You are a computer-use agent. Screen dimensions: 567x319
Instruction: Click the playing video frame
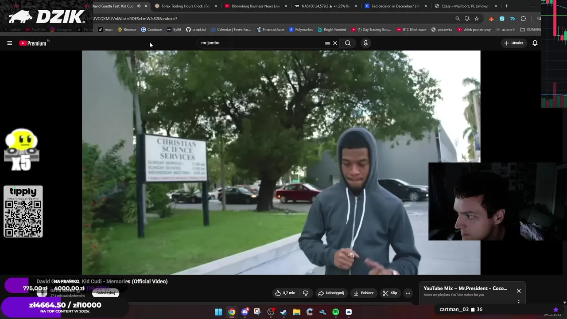281,162
